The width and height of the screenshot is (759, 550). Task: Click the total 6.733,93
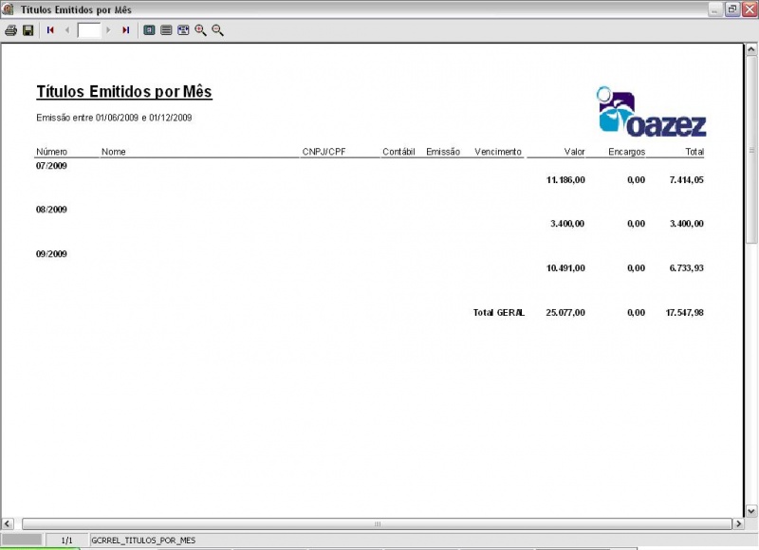pyautogui.click(x=687, y=268)
